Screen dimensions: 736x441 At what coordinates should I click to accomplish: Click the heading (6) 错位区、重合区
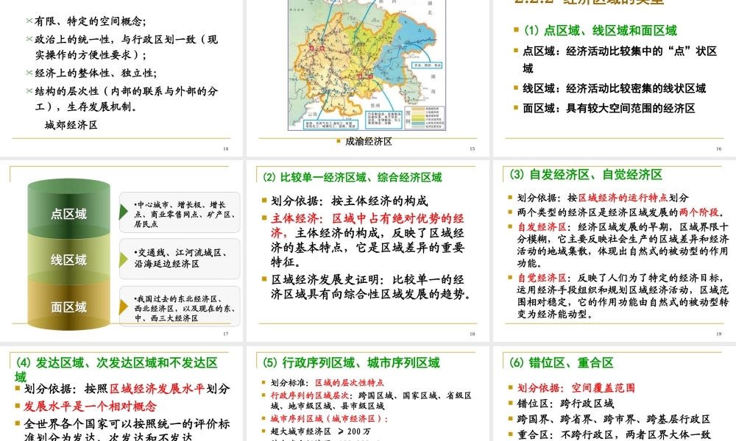(562, 362)
